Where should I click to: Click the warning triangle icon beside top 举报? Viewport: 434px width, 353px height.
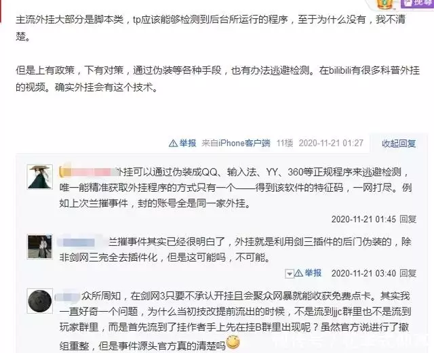(x=173, y=144)
